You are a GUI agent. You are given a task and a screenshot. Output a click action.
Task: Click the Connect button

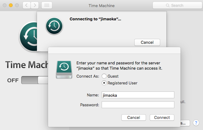(162, 117)
